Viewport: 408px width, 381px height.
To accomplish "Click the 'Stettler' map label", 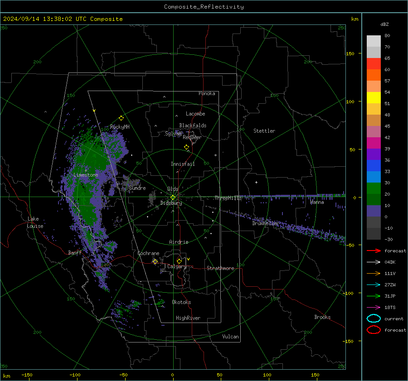I will tap(264, 131).
